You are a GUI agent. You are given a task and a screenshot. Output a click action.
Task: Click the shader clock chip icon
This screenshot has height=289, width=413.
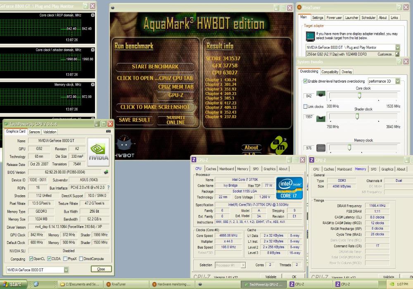click(x=320, y=118)
